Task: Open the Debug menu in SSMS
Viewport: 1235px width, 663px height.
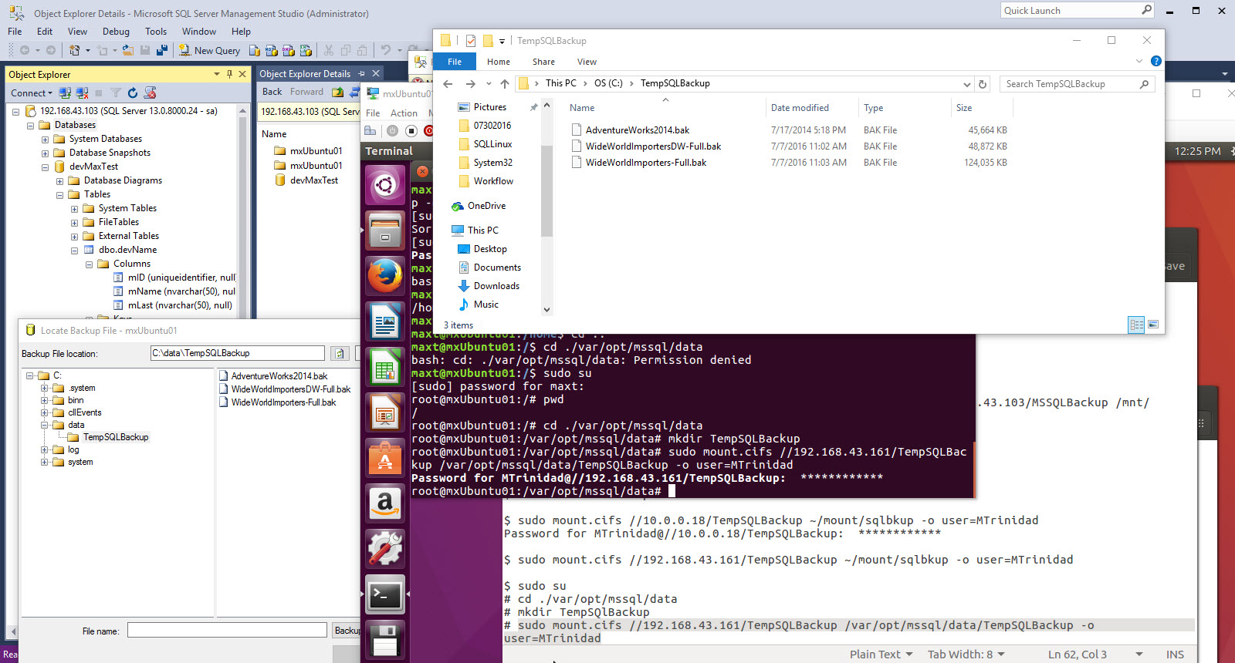Action: pyautogui.click(x=116, y=32)
